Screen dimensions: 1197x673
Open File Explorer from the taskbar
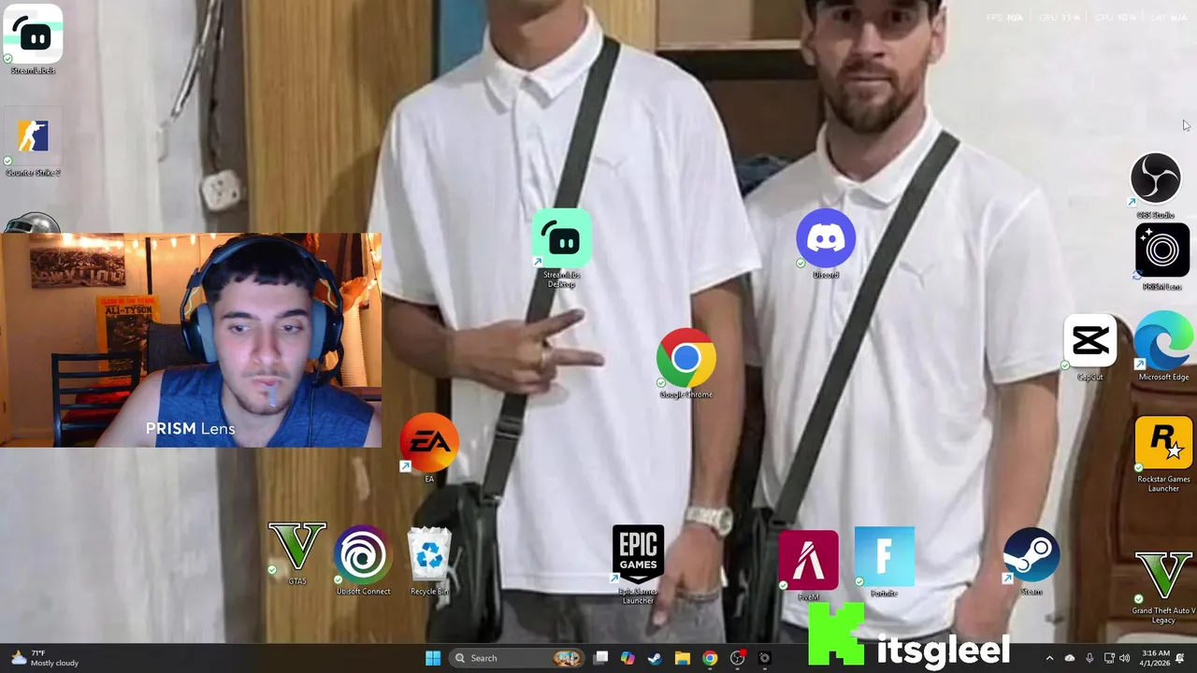tap(683, 658)
